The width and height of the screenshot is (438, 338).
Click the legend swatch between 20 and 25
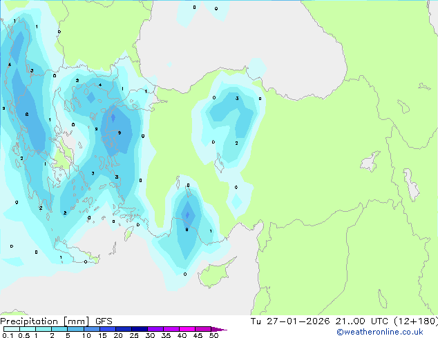coord(123,329)
